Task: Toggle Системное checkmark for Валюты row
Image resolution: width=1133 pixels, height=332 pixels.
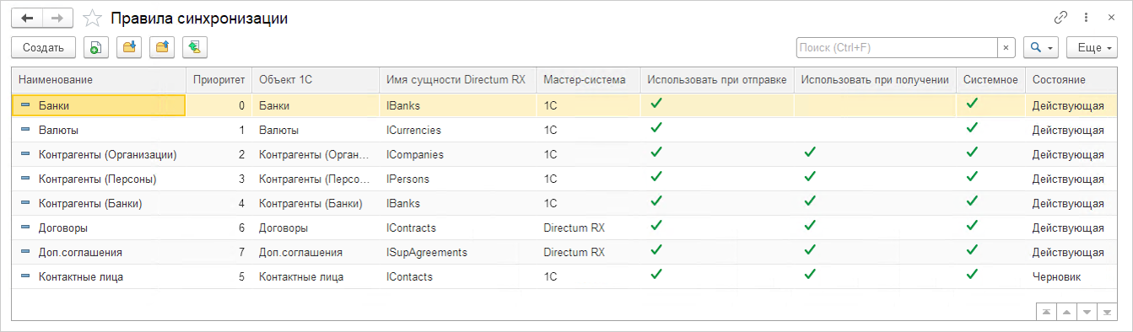Action: point(972,128)
